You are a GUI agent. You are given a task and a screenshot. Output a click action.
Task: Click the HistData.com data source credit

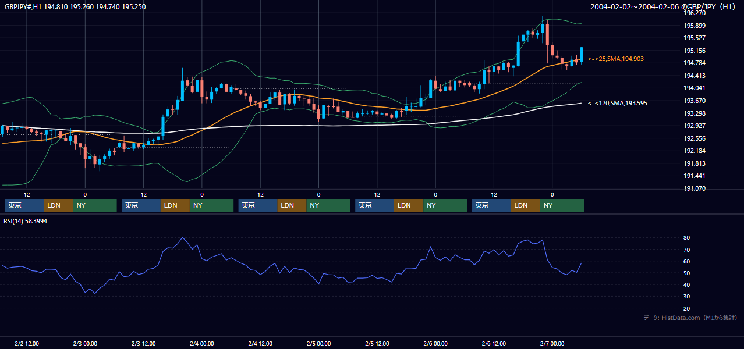point(690,318)
